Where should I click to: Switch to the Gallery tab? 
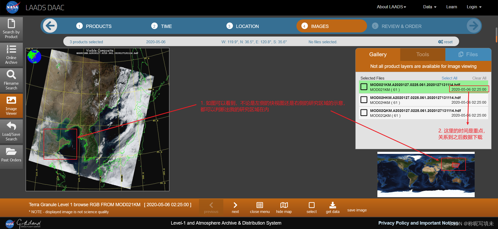(378, 54)
